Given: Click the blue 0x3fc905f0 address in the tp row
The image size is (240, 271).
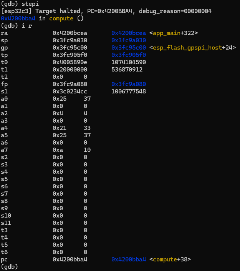Looking at the screenshot, I should pos(128,55).
